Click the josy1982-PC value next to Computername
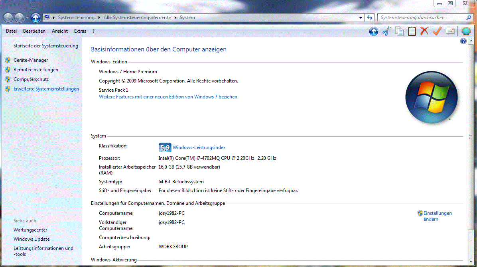Screen dimensions: 477x267 (x=171, y=213)
